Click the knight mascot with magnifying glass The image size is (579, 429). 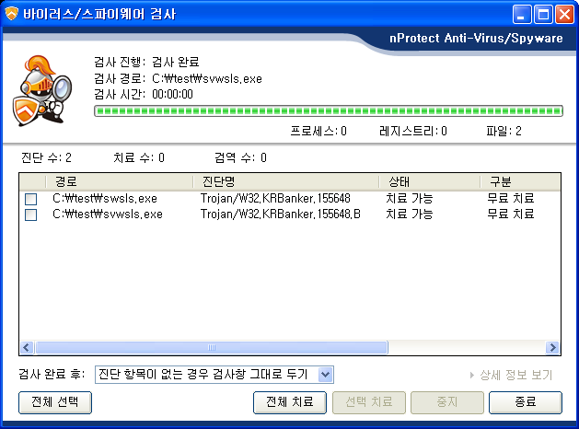point(42,91)
